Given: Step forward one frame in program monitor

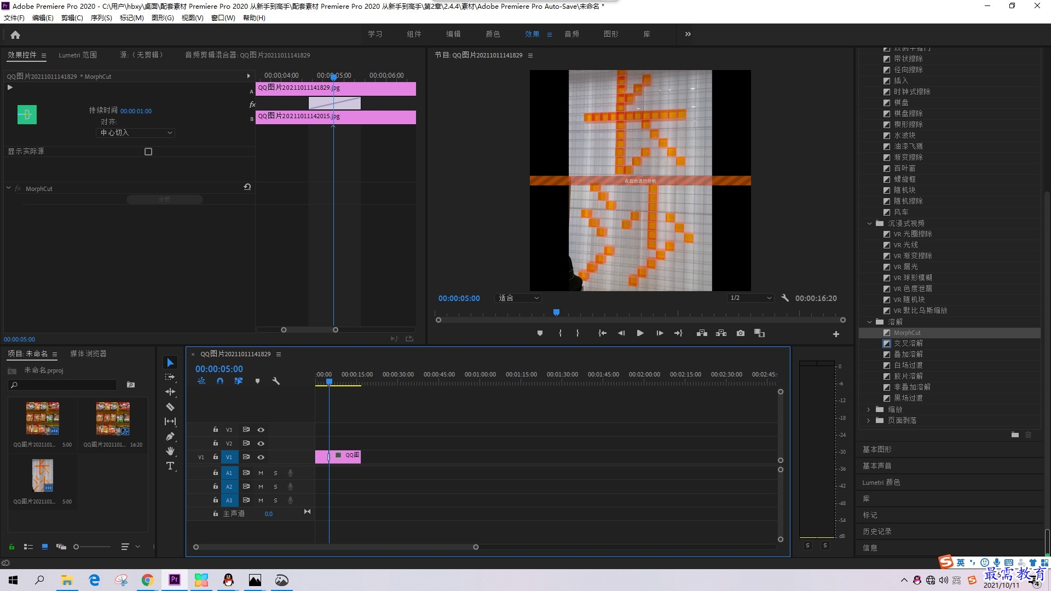Looking at the screenshot, I should coord(660,333).
